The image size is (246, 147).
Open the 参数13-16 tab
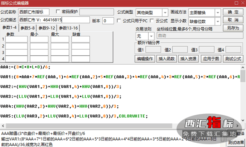(x=68, y=28)
